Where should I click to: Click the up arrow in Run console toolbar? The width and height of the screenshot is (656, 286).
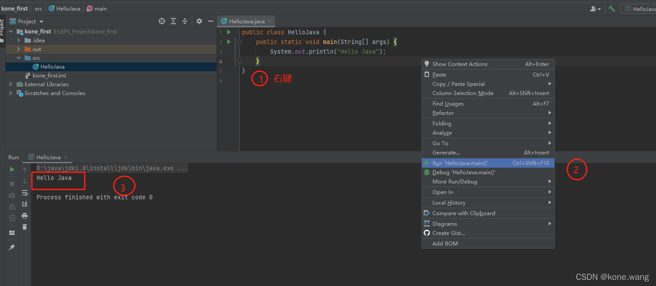25,169
